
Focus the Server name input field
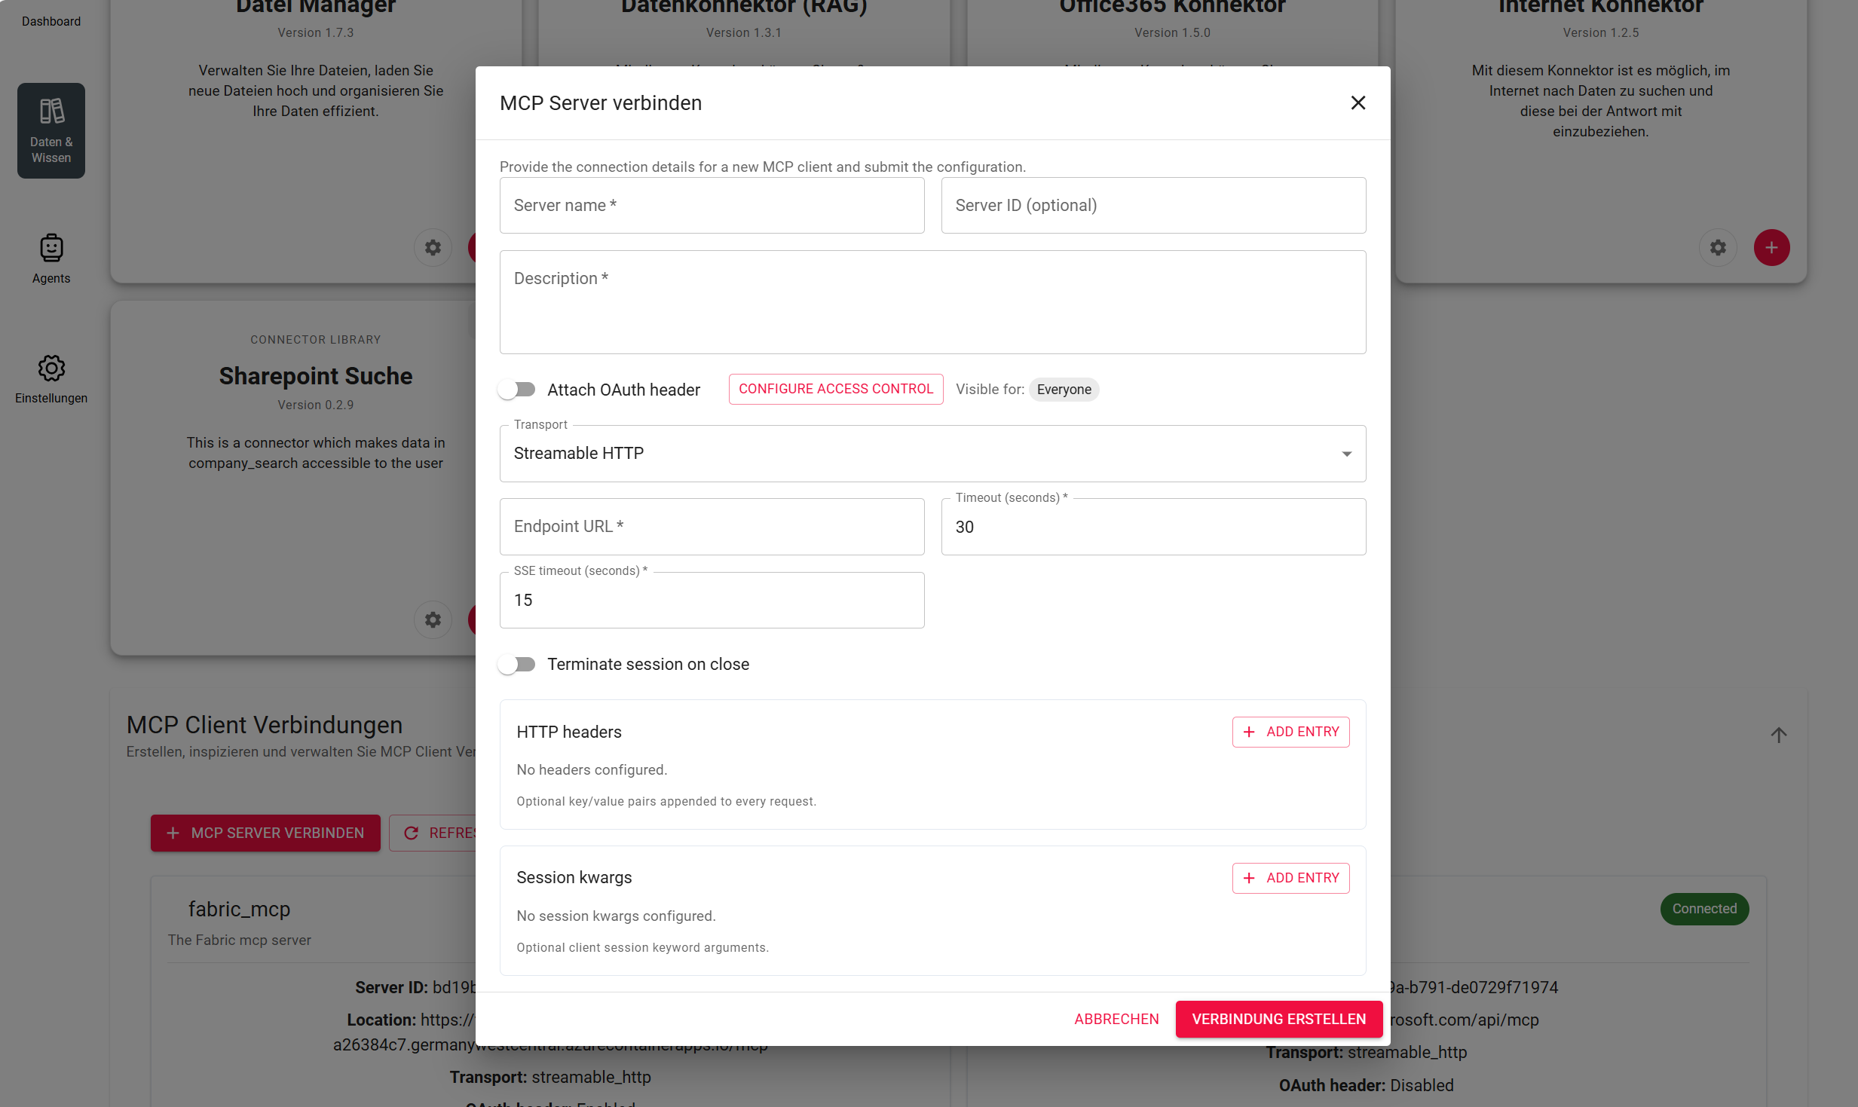(712, 206)
